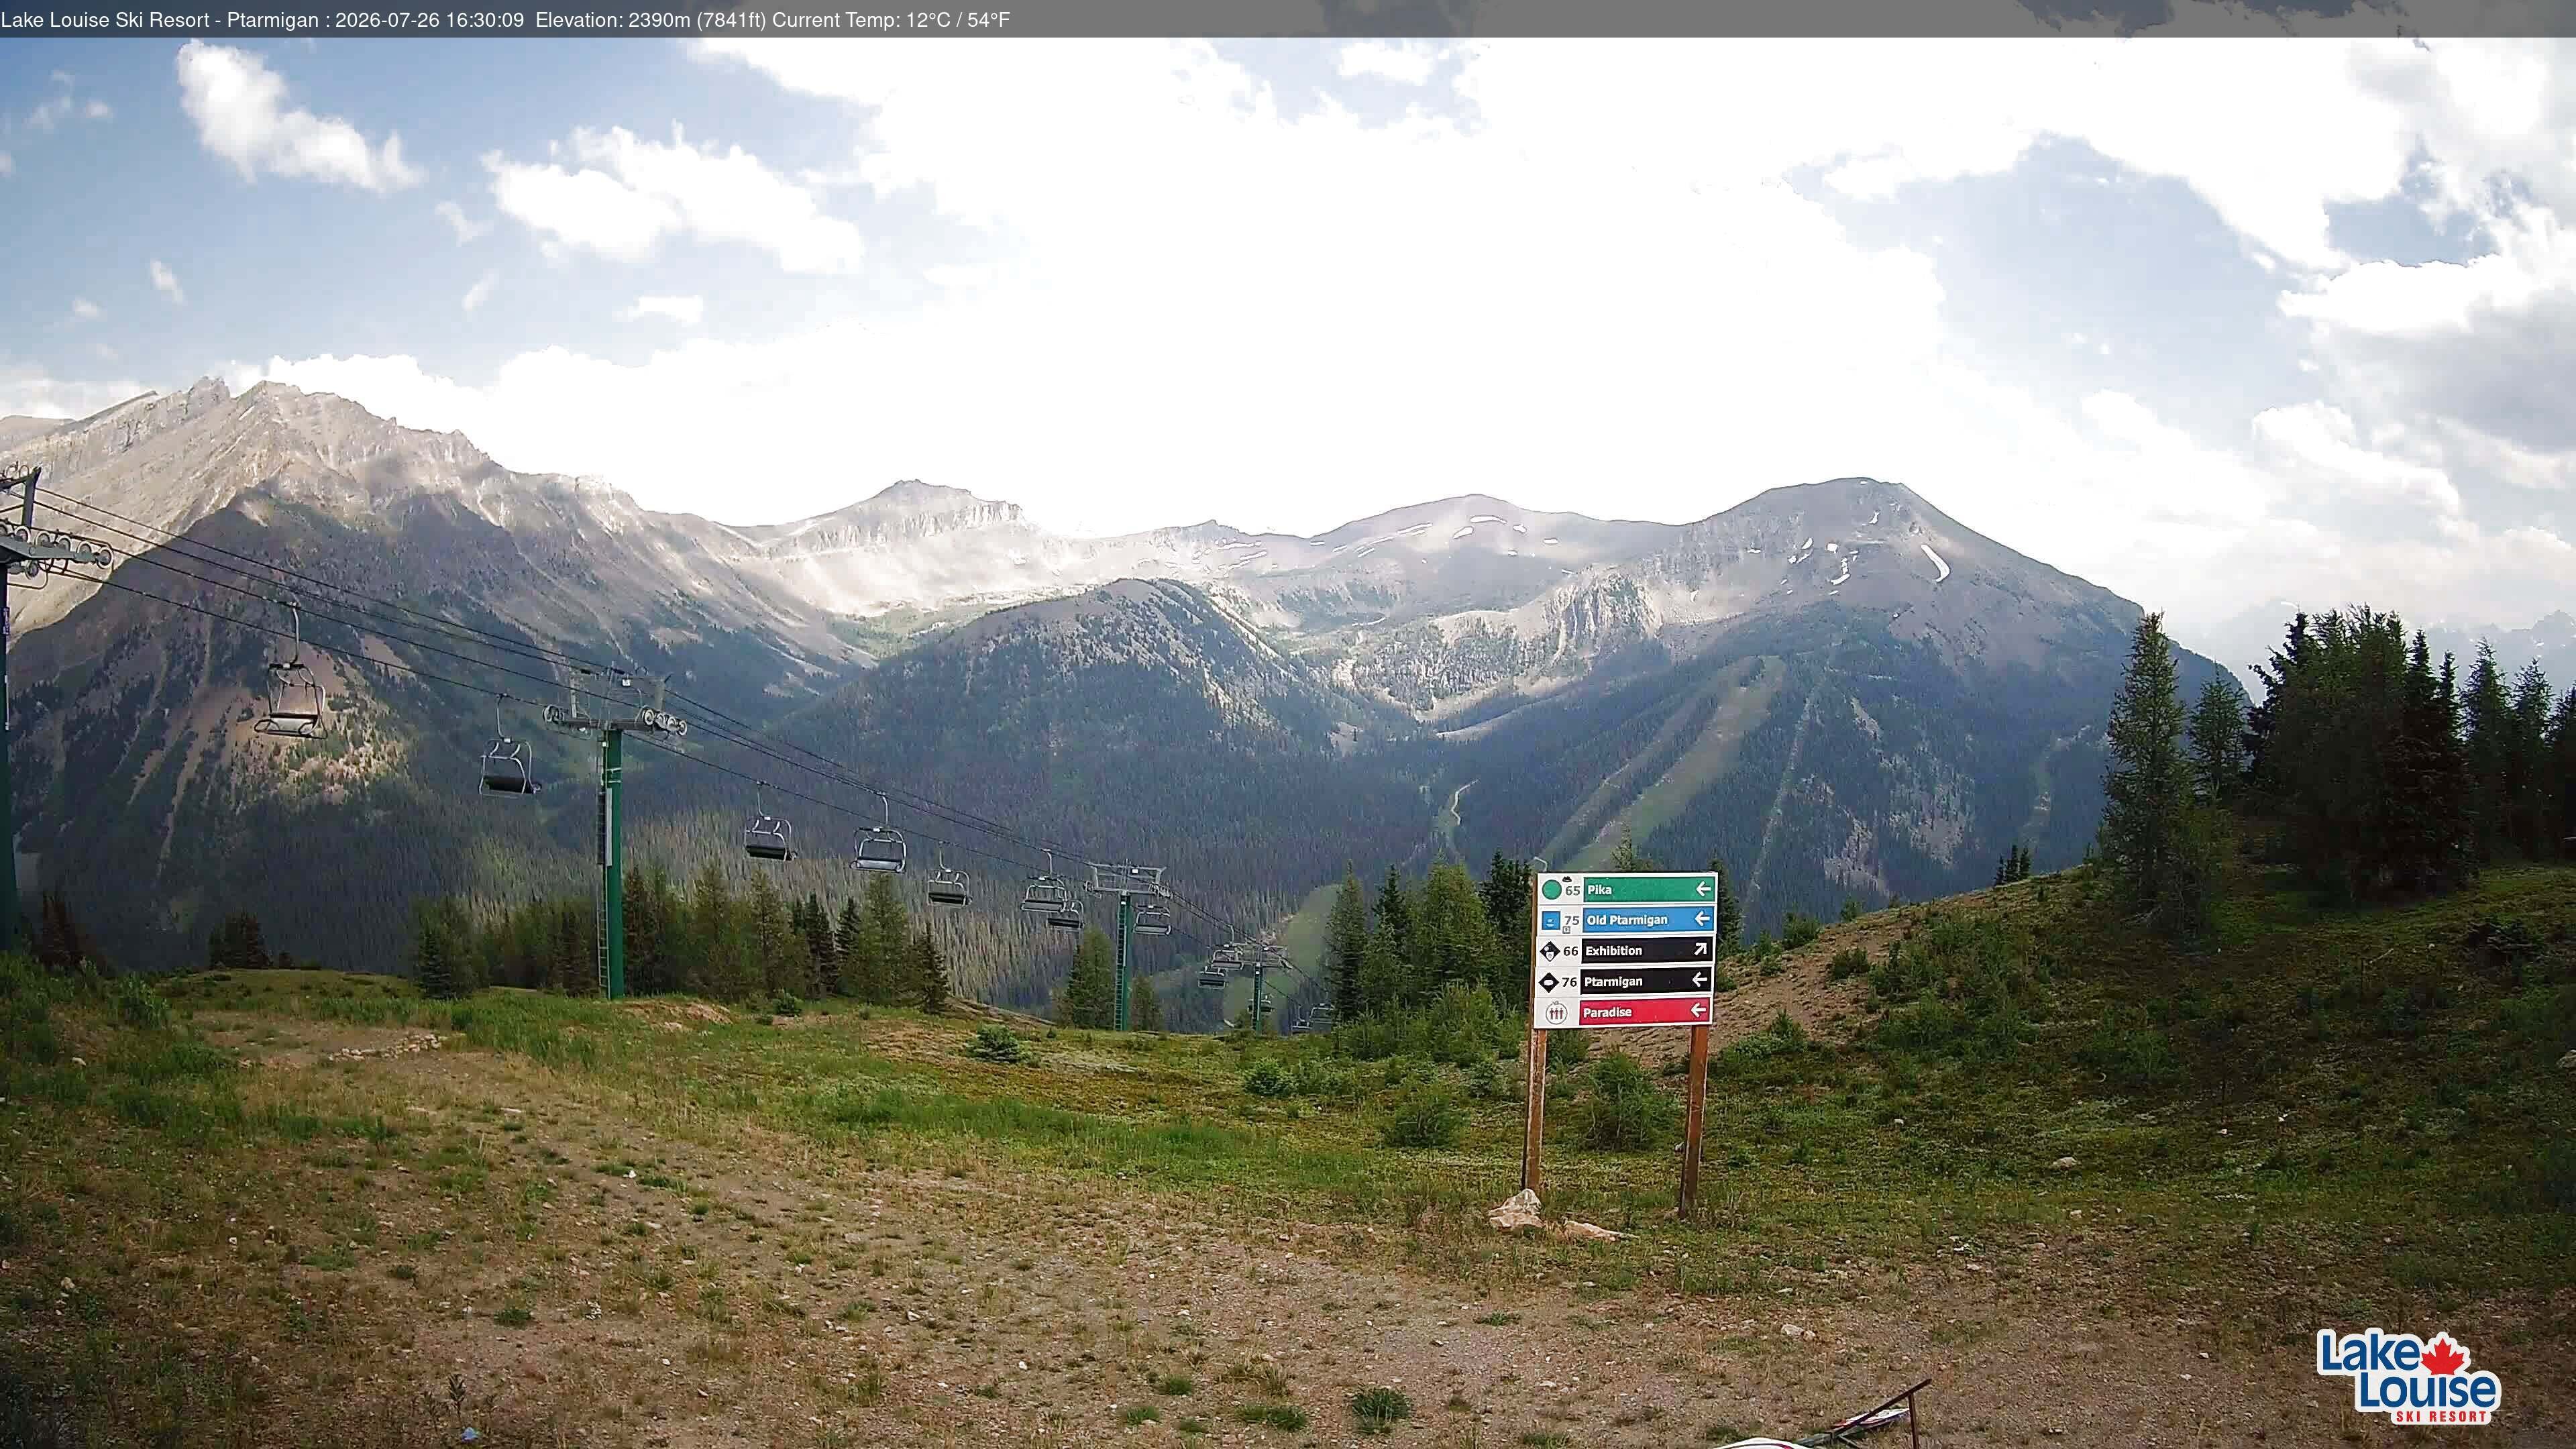The image size is (2576, 1449).
Task: Click the Lake Louise Ski Resort logo
Action: pos(2408,1377)
